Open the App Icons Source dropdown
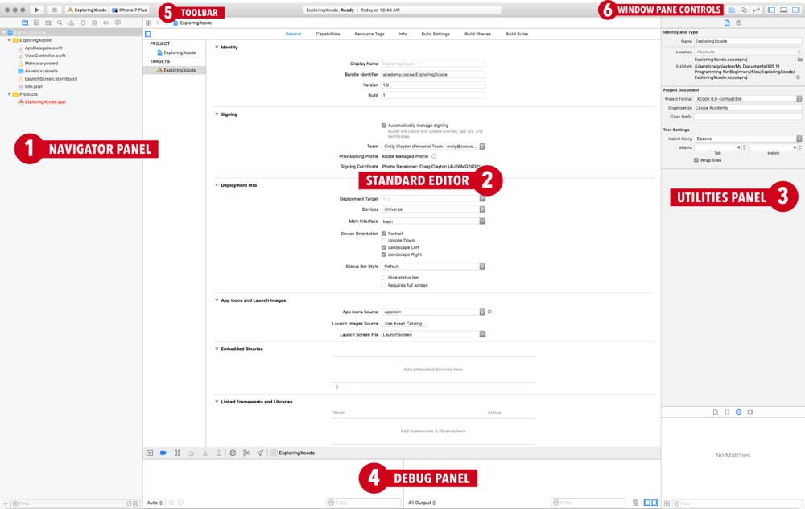Image resolution: width=805 pixels, height=509 pixels. point(433,312)
